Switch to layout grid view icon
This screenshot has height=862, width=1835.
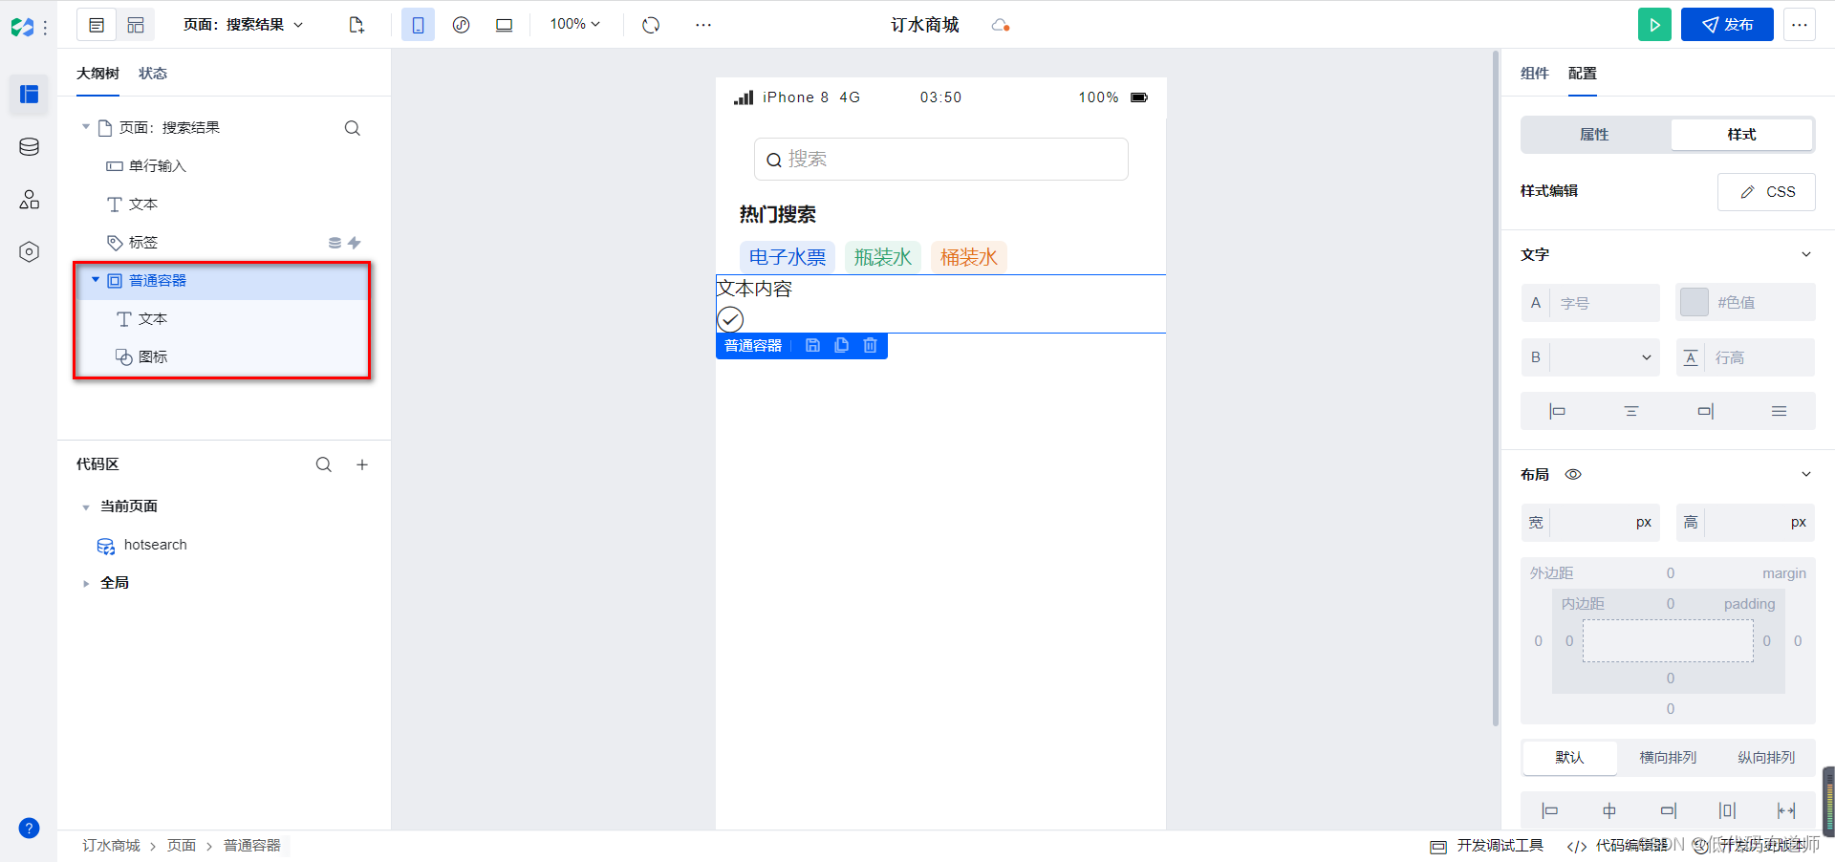coord(136,25)
